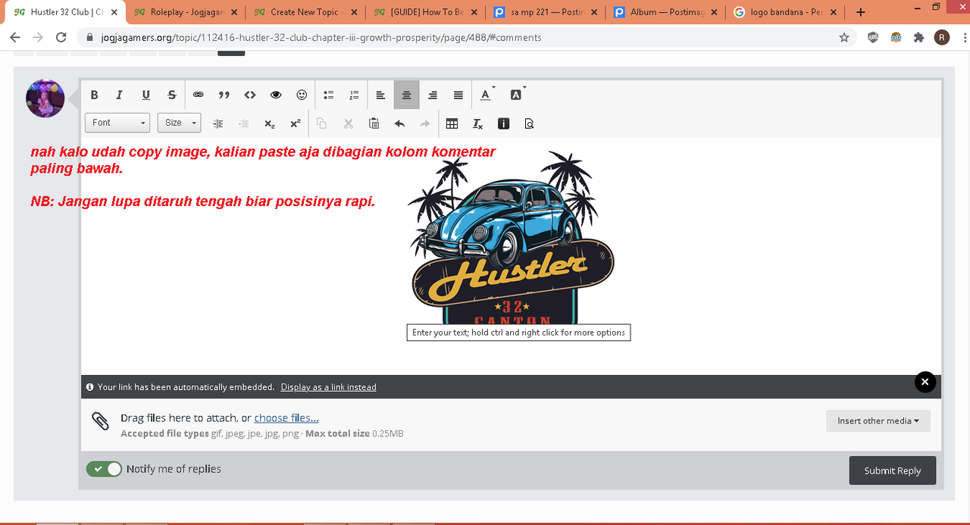Toggle Notify me of replies switch
Screen dimensions: 970x525
[104, 469]
